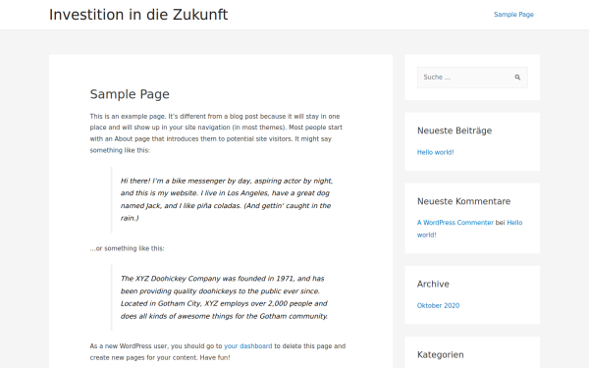Focus the Suche search field
This screenshot has height=368, width=589.
click(x=472, y=78)
